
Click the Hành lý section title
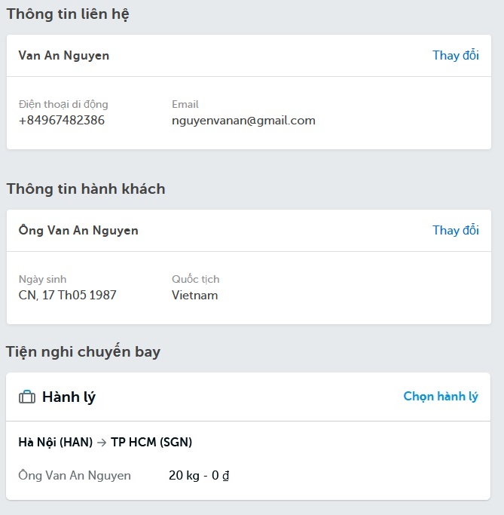(x=69, y=397)
